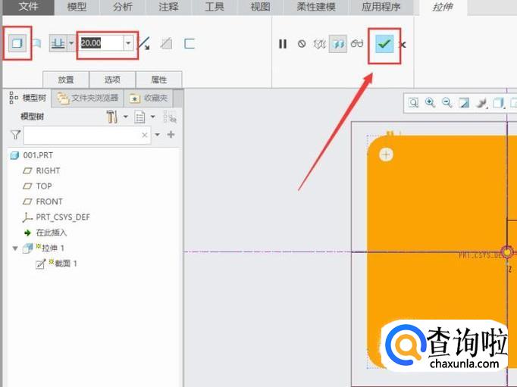
Task: Open the display style icon
Action: pos(499,103)
